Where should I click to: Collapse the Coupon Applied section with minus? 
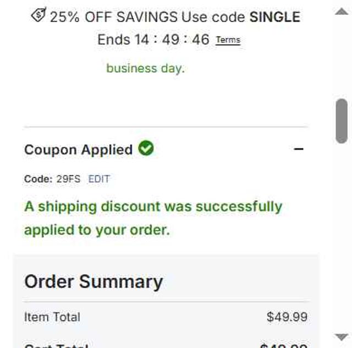coord(299,149)
